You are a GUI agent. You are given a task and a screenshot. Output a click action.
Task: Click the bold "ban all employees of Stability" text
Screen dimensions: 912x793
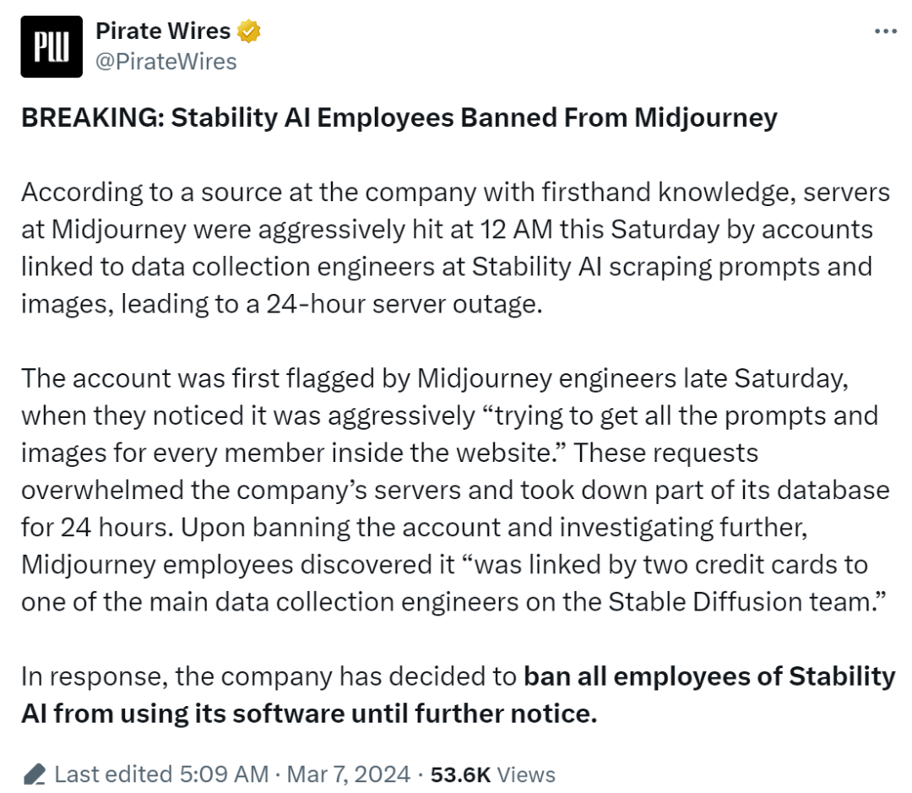[x=709, y=676]
